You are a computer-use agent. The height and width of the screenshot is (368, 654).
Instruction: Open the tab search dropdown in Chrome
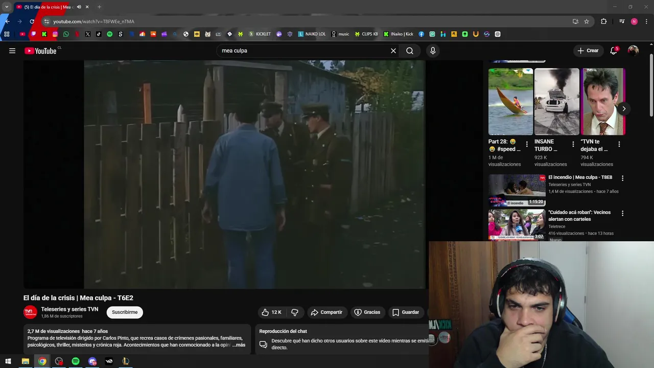tap(7, 7)
